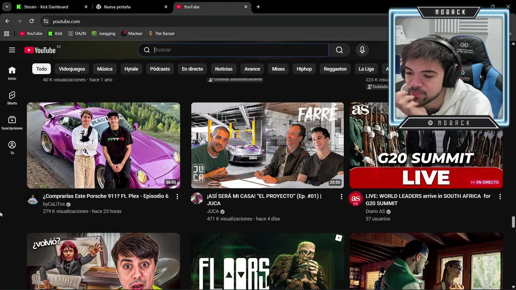Open the ¿volvió? video thumbnail
Screen dimensions: 516x290
pyautogui.click(x=104, y=261)
